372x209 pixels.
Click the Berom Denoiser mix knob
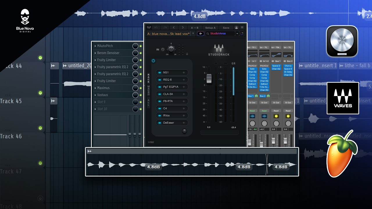[x=135, y=53]
